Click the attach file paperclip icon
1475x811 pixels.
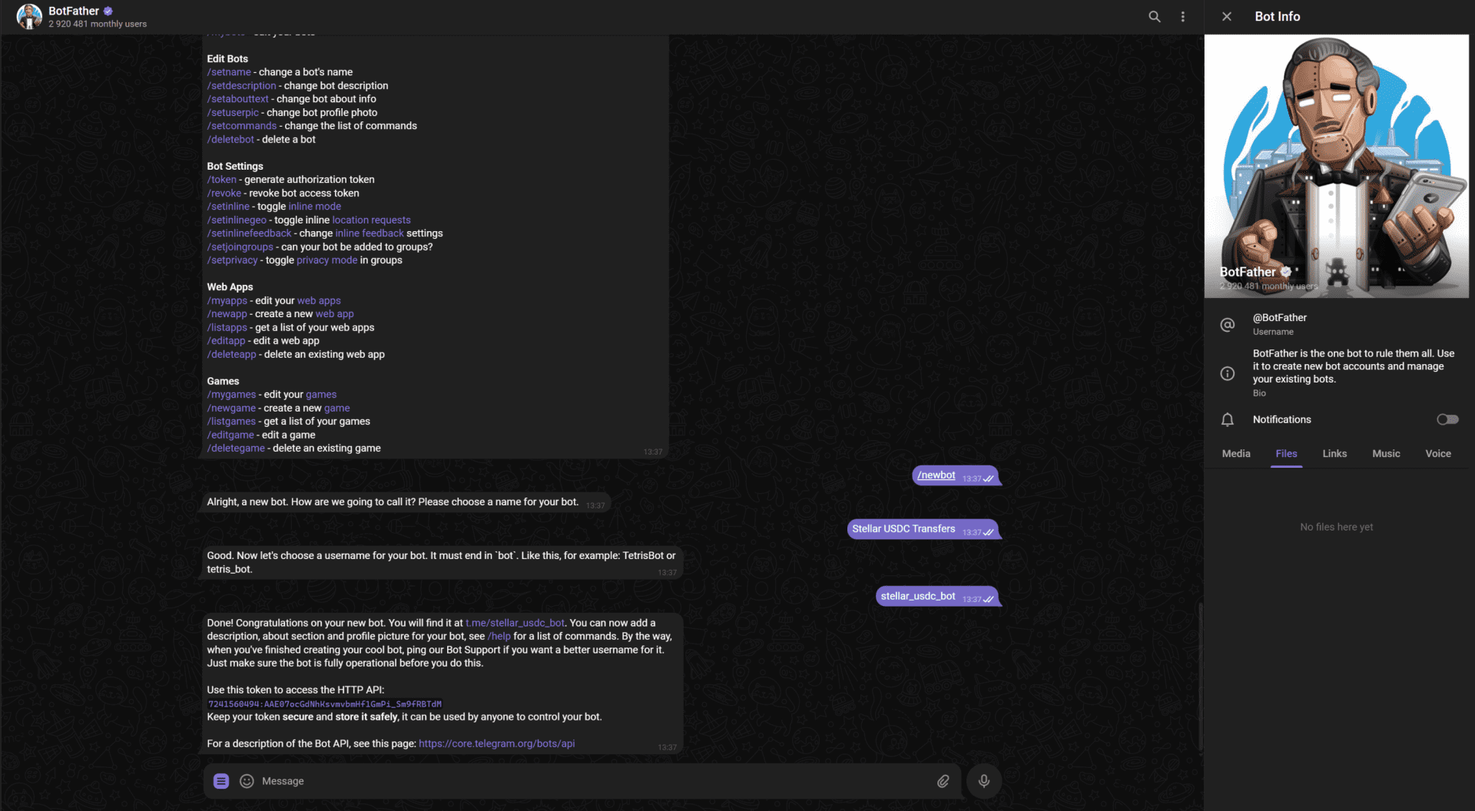(x=943, y=781)
